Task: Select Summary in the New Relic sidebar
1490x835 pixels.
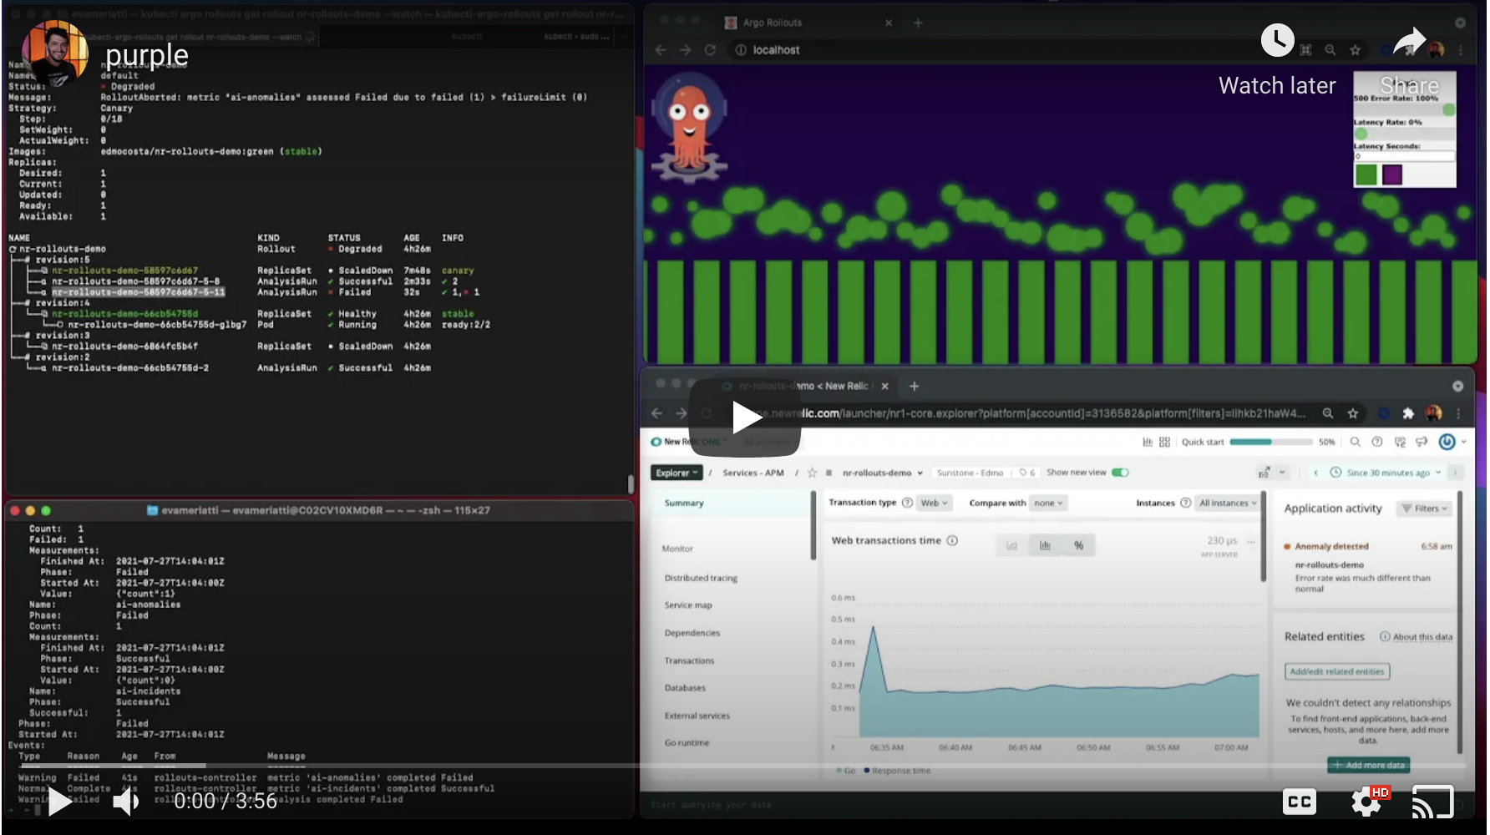Action: click(684, 504)
